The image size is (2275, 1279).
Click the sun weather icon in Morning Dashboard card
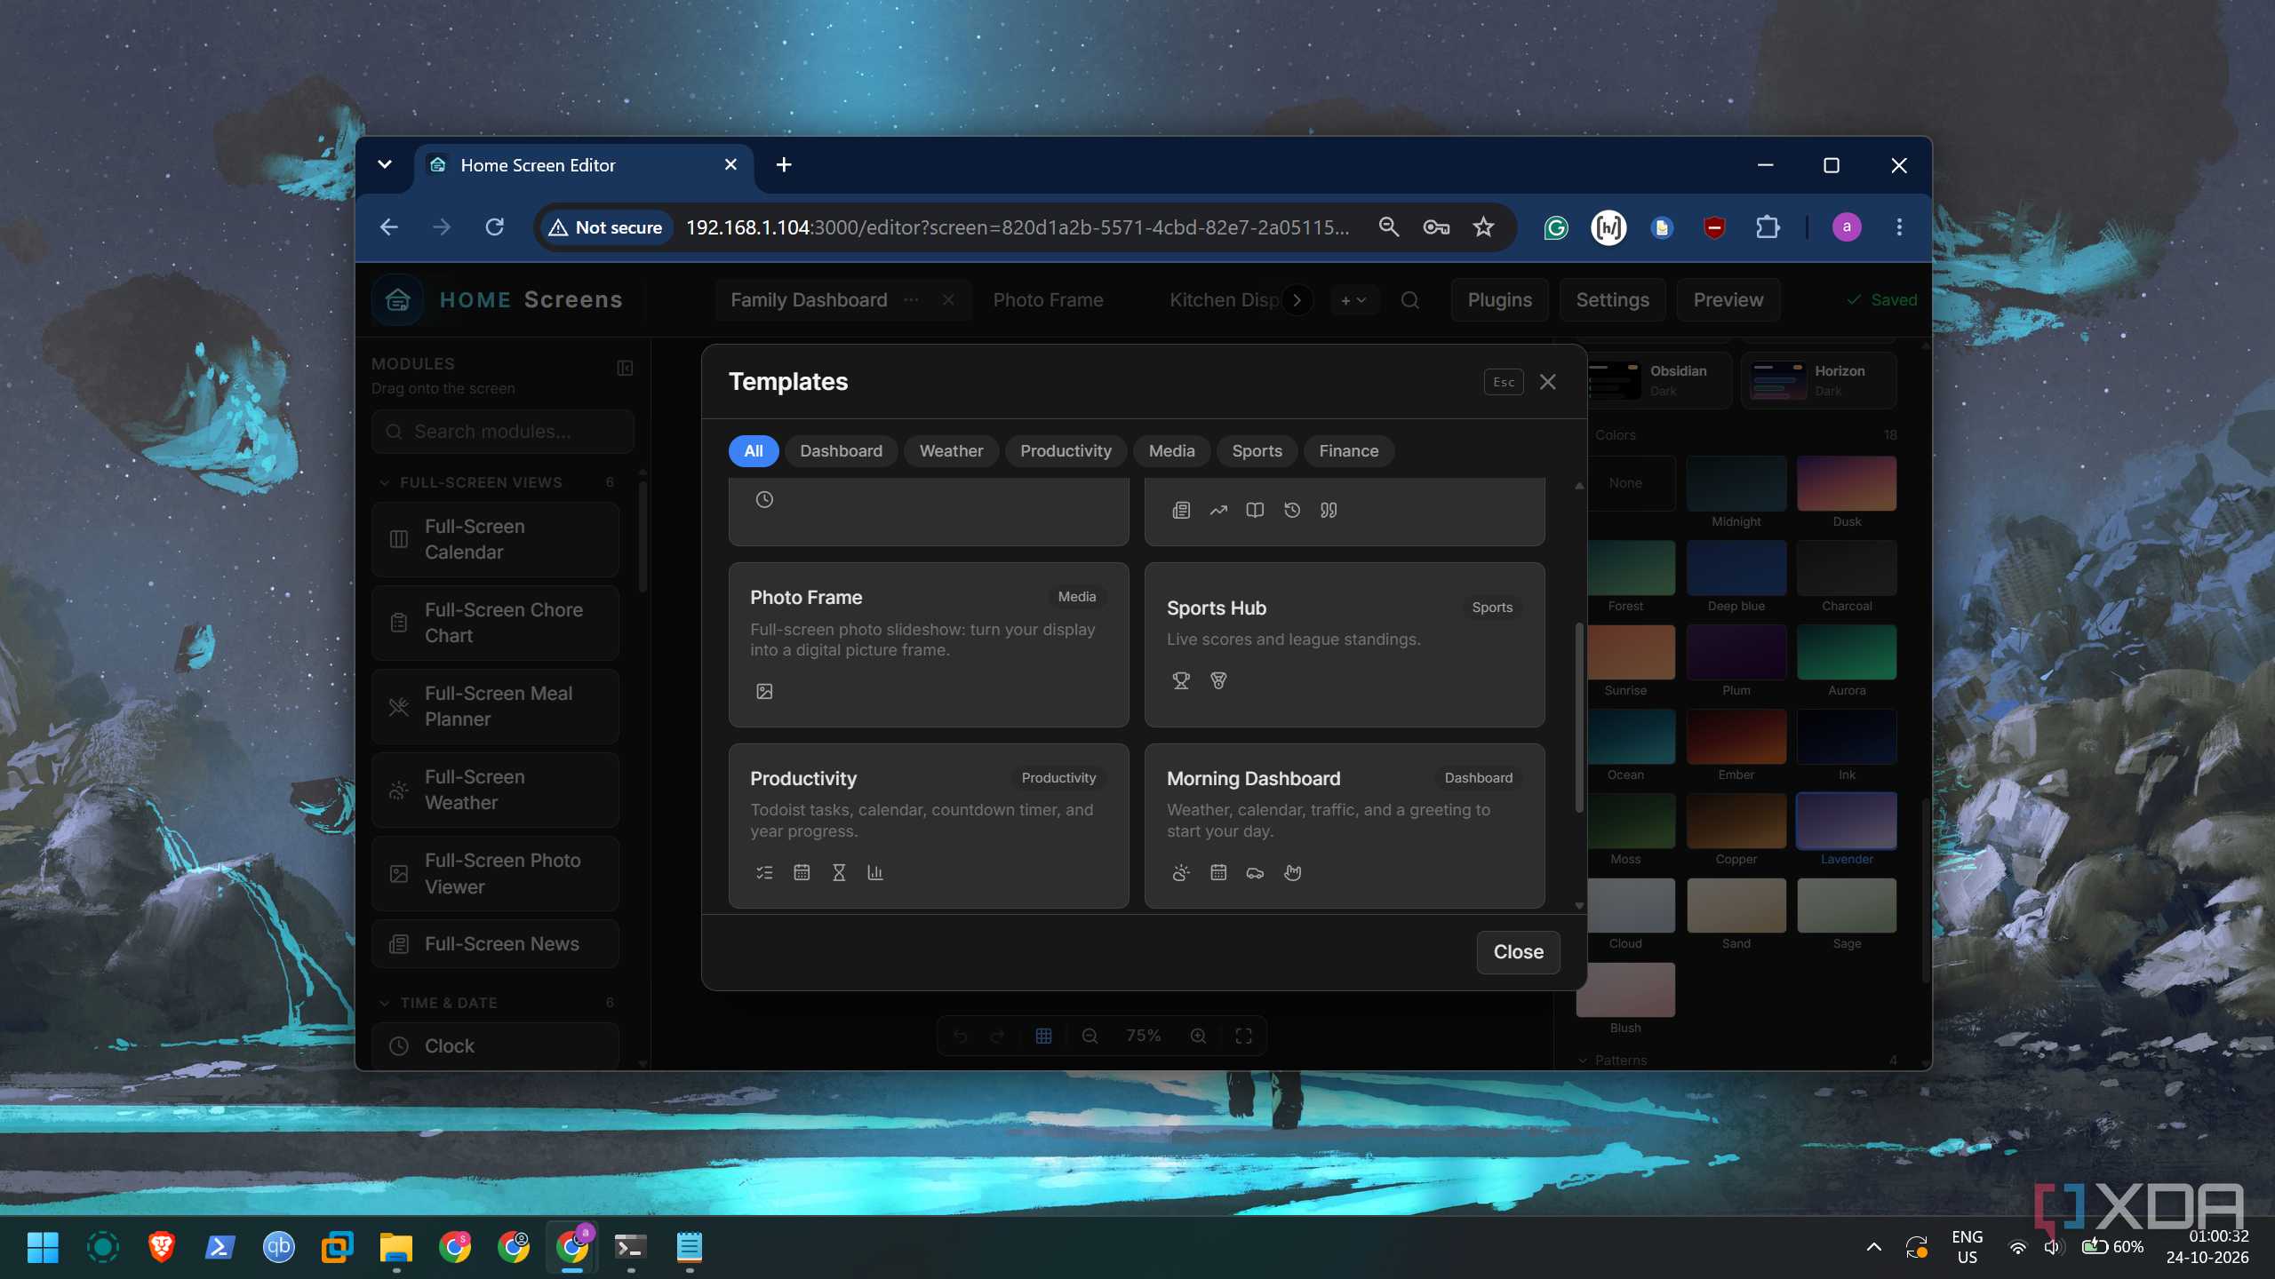(1181, 872)
